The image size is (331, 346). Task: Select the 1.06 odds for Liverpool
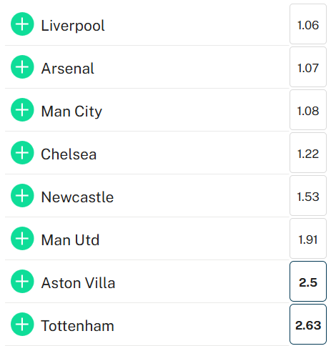coord(308,24)
